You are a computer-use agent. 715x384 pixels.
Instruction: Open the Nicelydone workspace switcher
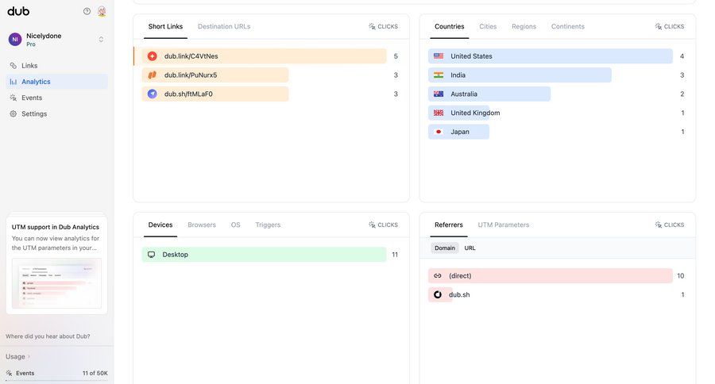56,39
